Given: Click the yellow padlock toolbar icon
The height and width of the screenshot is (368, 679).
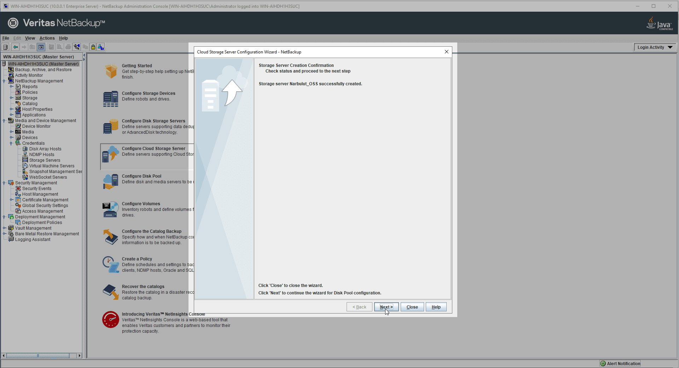Looking at the screenshot, I should pos(93,47).
